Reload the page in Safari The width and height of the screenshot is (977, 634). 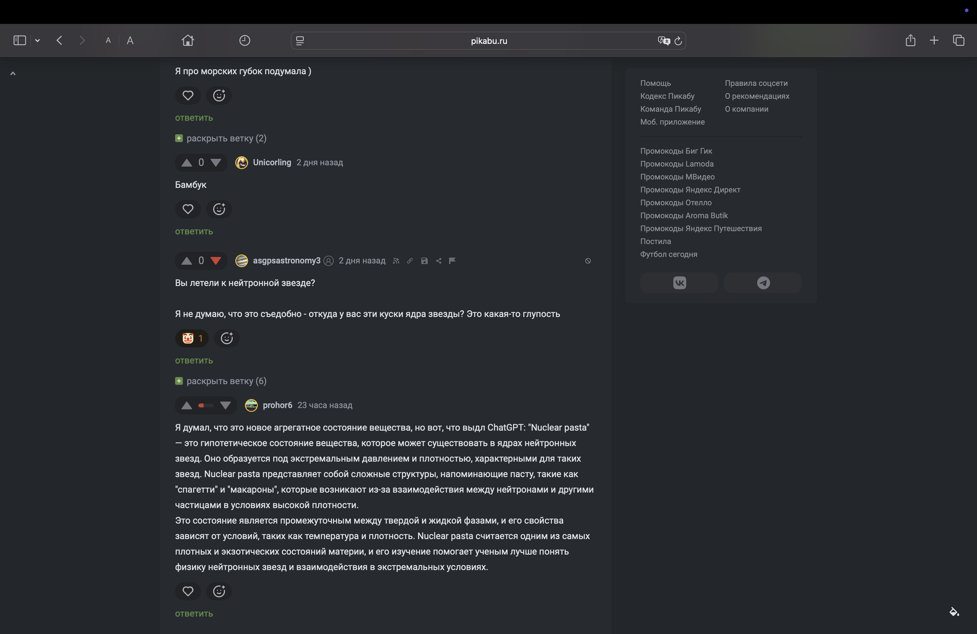678,41
